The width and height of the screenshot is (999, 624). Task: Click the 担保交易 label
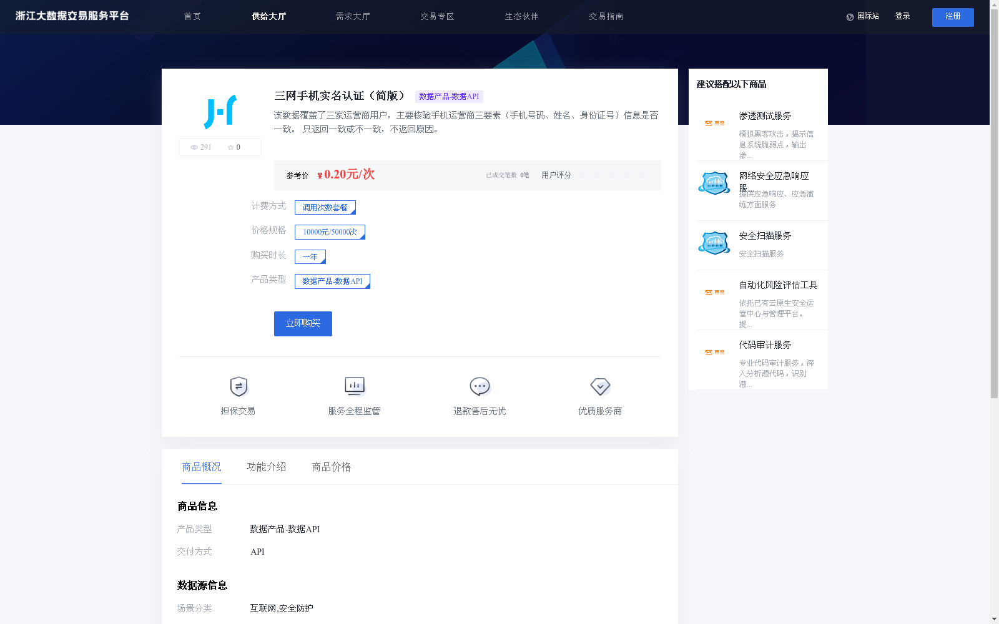pos(238,411)
